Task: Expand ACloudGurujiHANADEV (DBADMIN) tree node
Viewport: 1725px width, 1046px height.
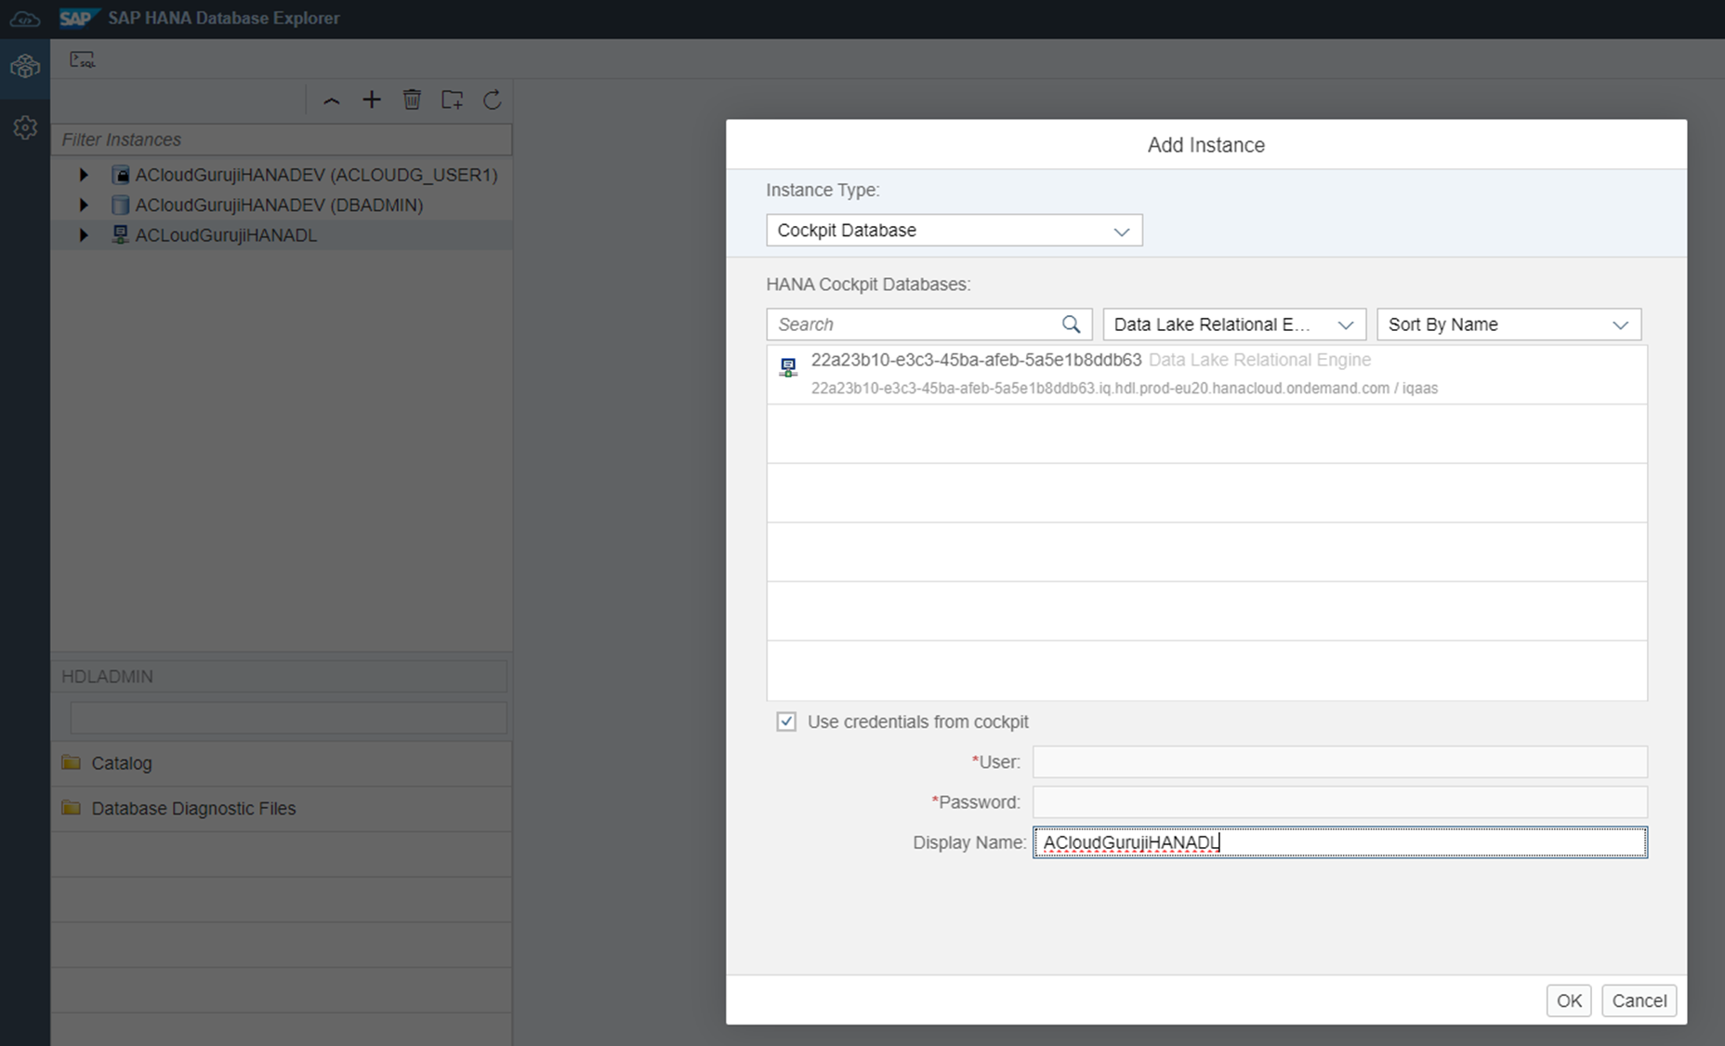Action: click(x=84, y=205)
